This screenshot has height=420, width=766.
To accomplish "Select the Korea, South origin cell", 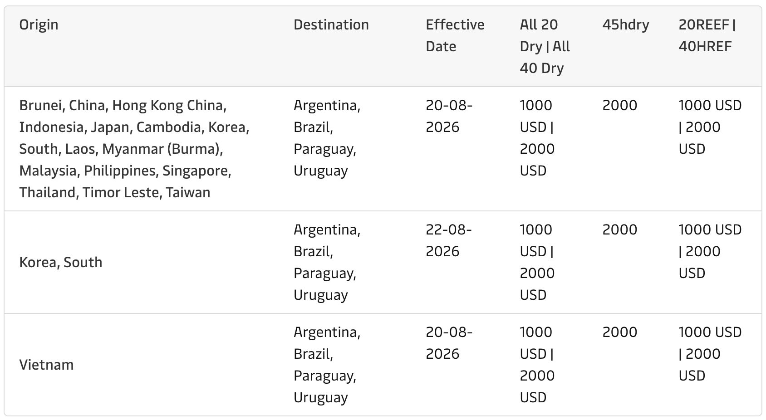I will (60, 262).
